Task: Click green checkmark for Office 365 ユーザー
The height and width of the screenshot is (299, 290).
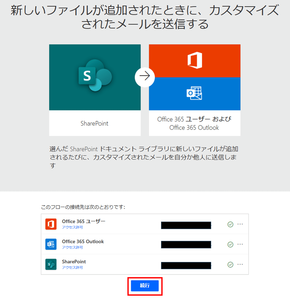Action: point(230,224)
